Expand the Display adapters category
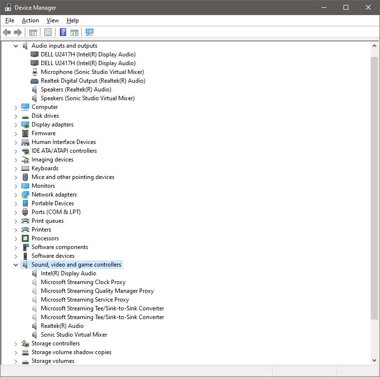 (x=16, y=125)
